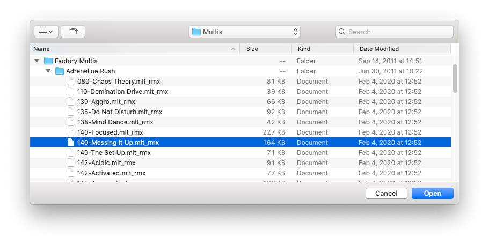Image resolution: width=489 pixels, height=244 pixels.
Task: Open the view options dropdown
Action: point(46,32)
